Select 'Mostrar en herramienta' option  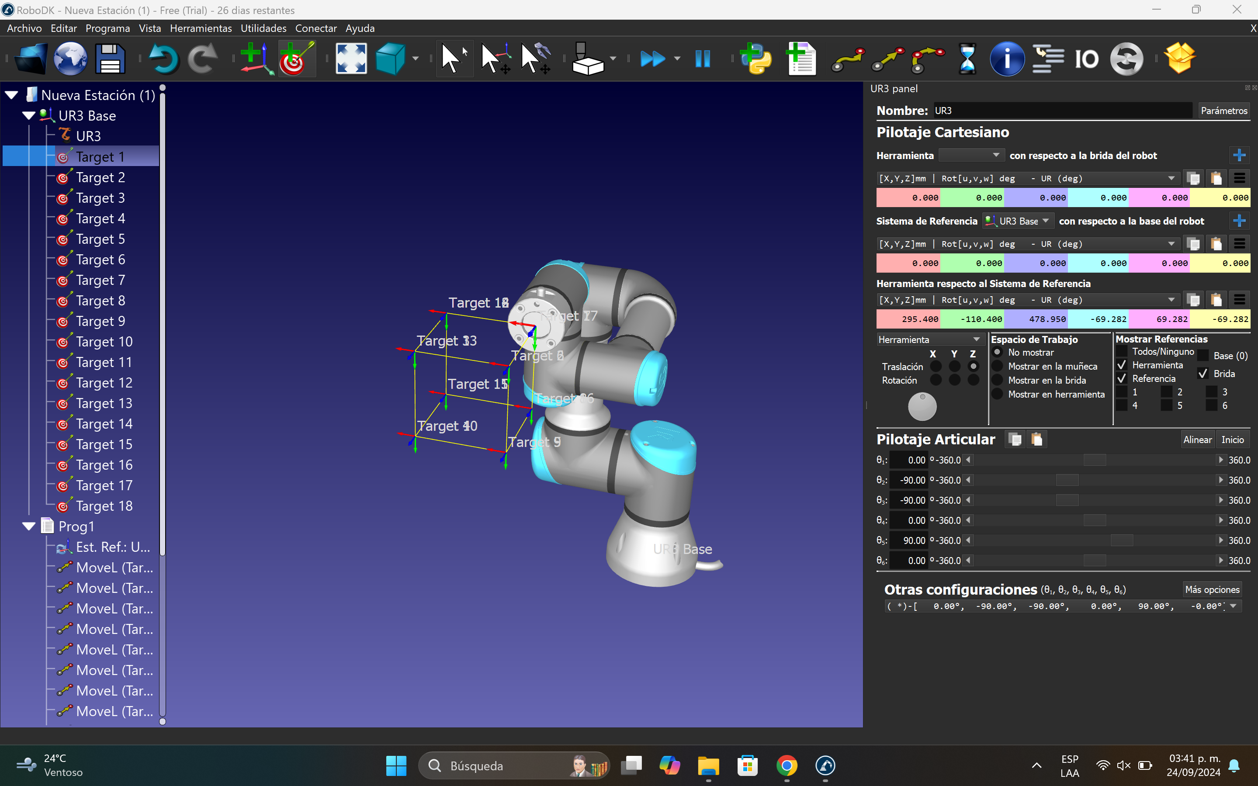(x=997, y=395)
